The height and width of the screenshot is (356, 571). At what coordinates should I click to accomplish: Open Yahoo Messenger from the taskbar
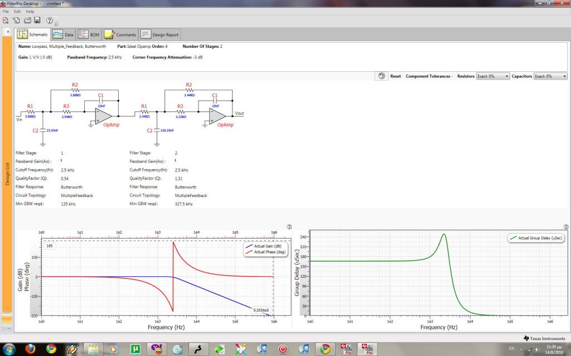pyautogui.click(x=157, y=349)
